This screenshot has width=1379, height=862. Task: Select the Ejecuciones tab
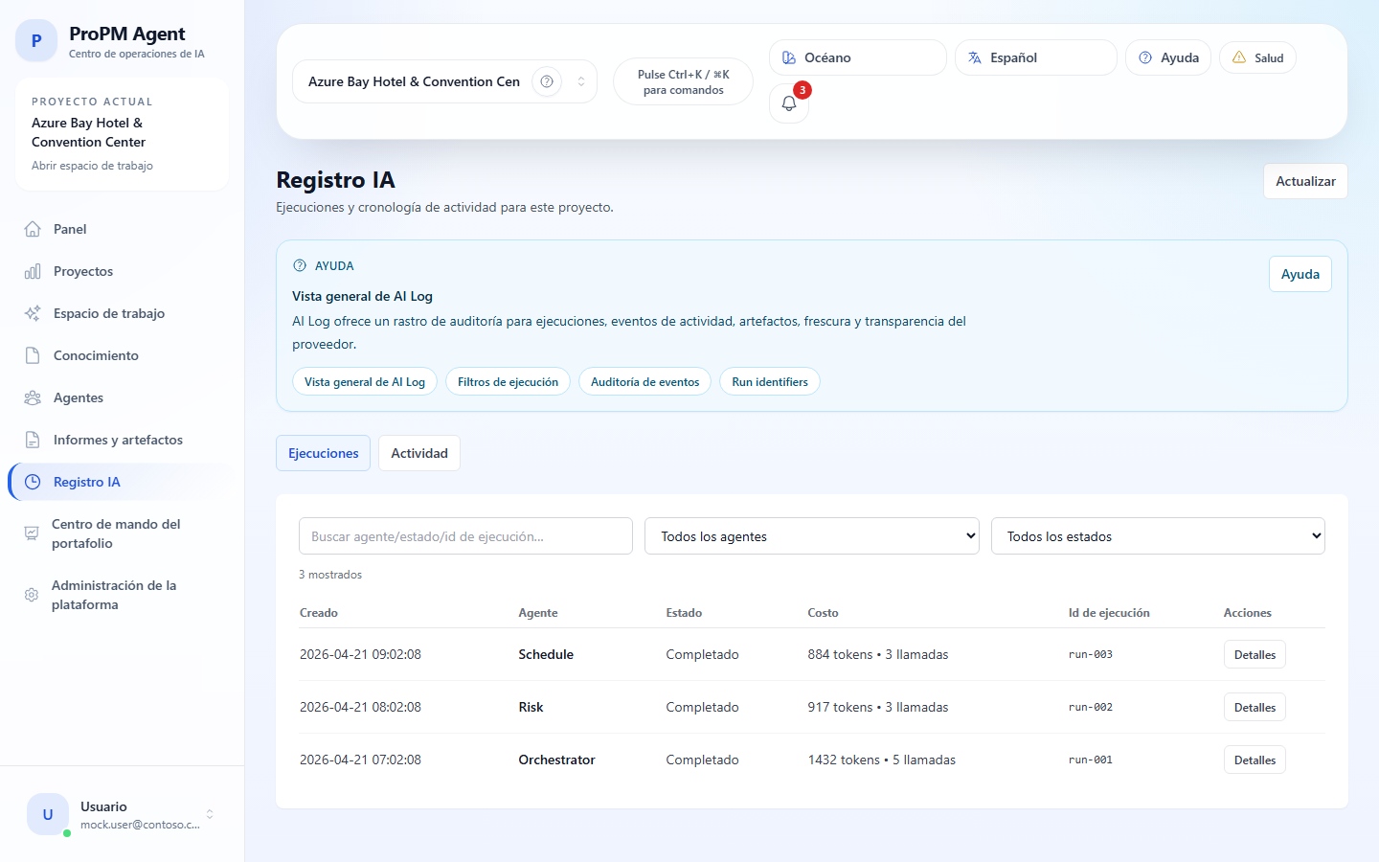point(323,452)
